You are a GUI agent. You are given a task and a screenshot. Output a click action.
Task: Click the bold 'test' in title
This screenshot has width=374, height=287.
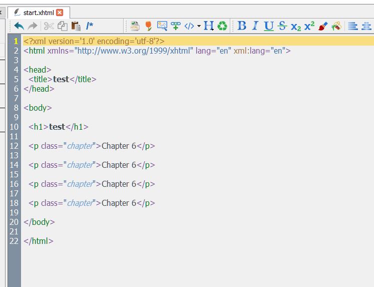(61, 79)
